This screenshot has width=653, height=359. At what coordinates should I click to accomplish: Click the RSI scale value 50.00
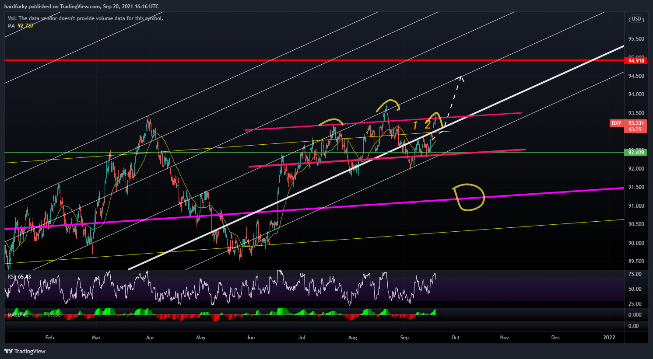[635, 289]
